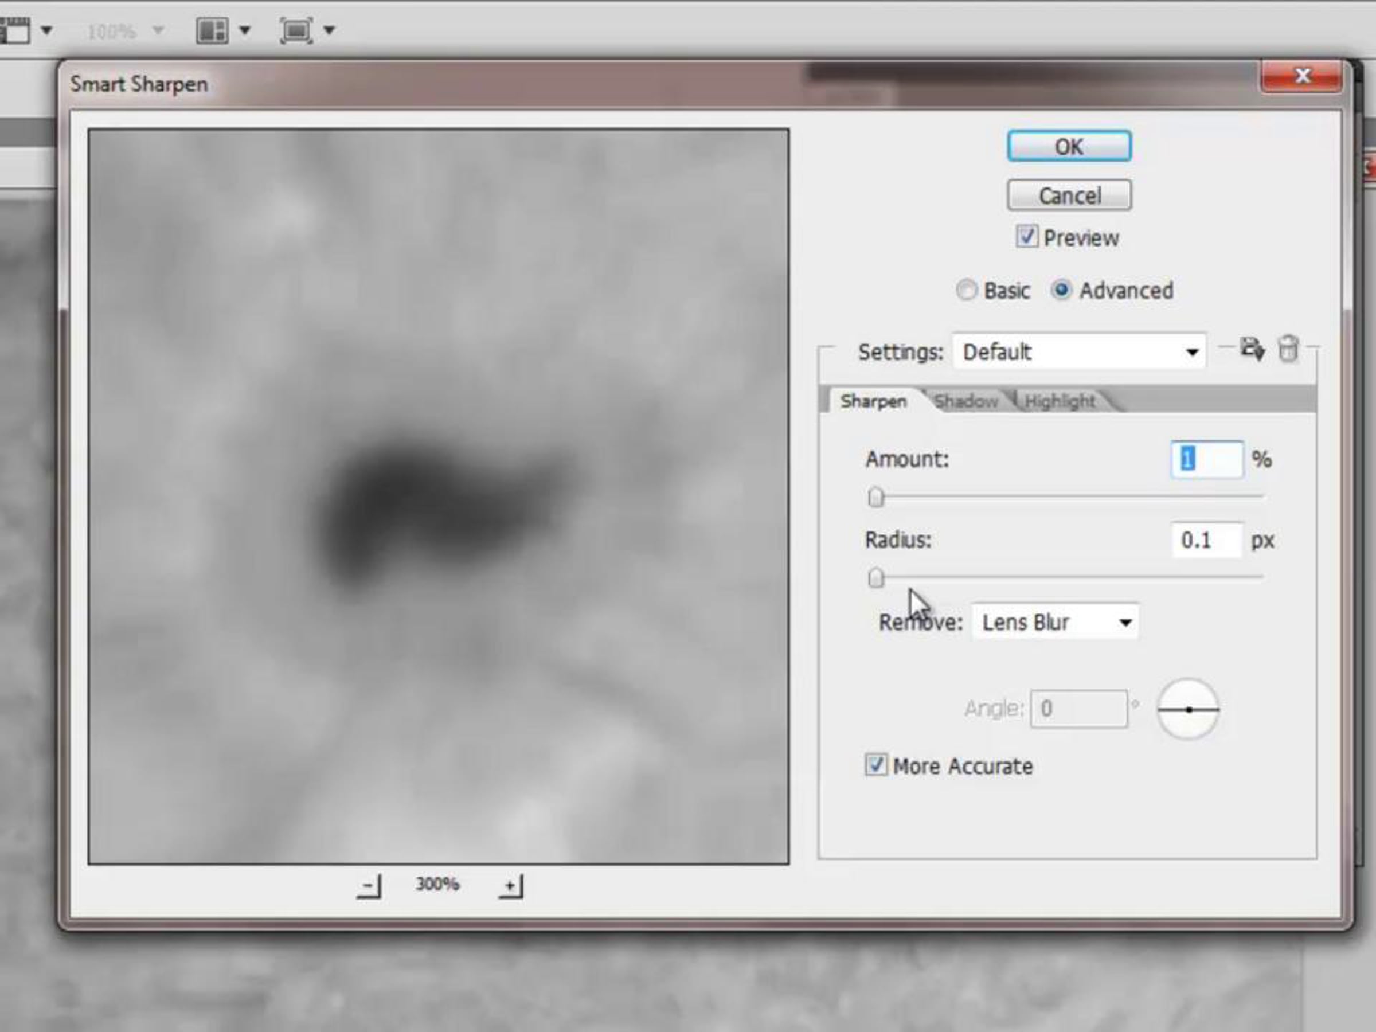This screenshot has height=1032, width=1376.
Task: Click the delete settings trash icon
Action: pos(1288,349)
